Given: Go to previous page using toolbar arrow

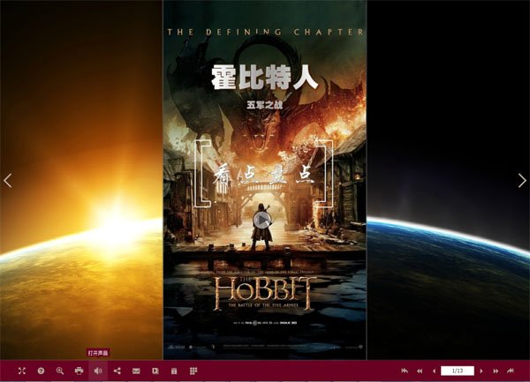Looking at the screenshot, I should (434, 371).
